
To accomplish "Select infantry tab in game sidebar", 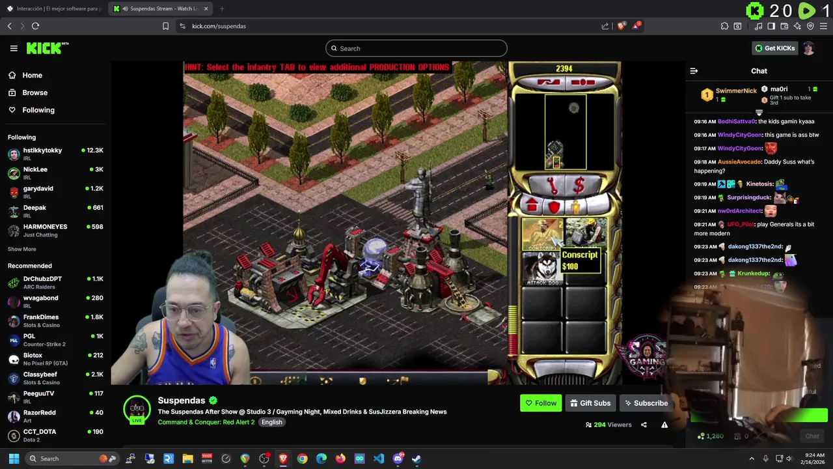I will 575,206.
